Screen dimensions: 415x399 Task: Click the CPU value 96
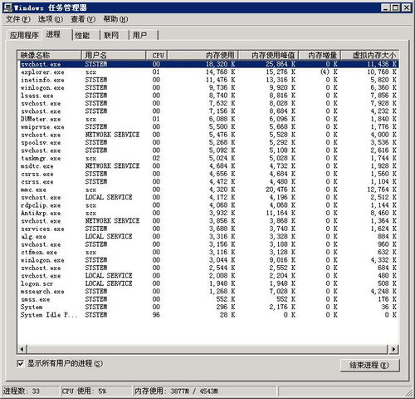pos(156,315)
